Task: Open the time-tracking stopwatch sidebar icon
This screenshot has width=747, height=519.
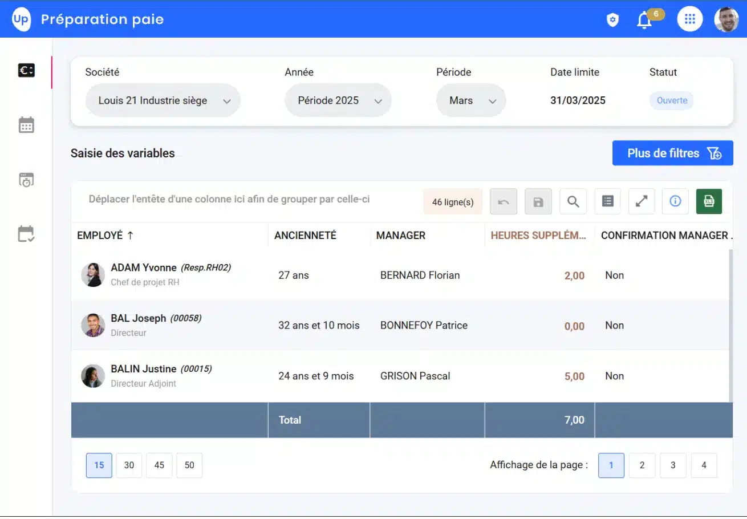Action: pyautogui.click(x=26, y=180)
